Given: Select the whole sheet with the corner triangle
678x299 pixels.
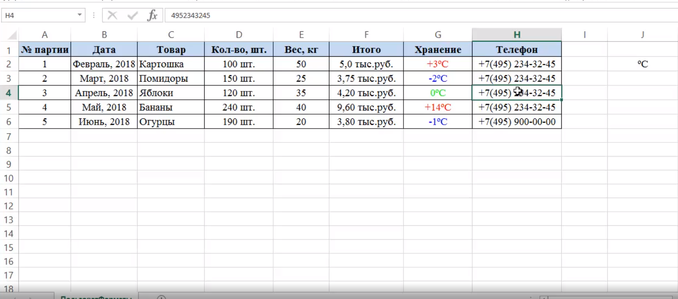Looking at the screenshot, I should [x=11, y=35].
